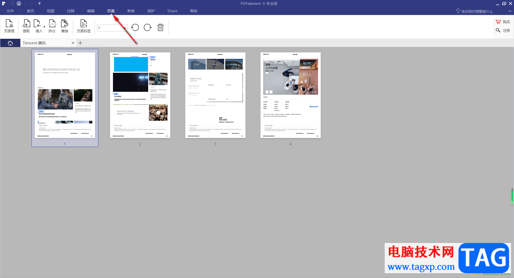Open the 首页 ribbon tab
The height and width of the screenshot is (278, 514).
31,11
